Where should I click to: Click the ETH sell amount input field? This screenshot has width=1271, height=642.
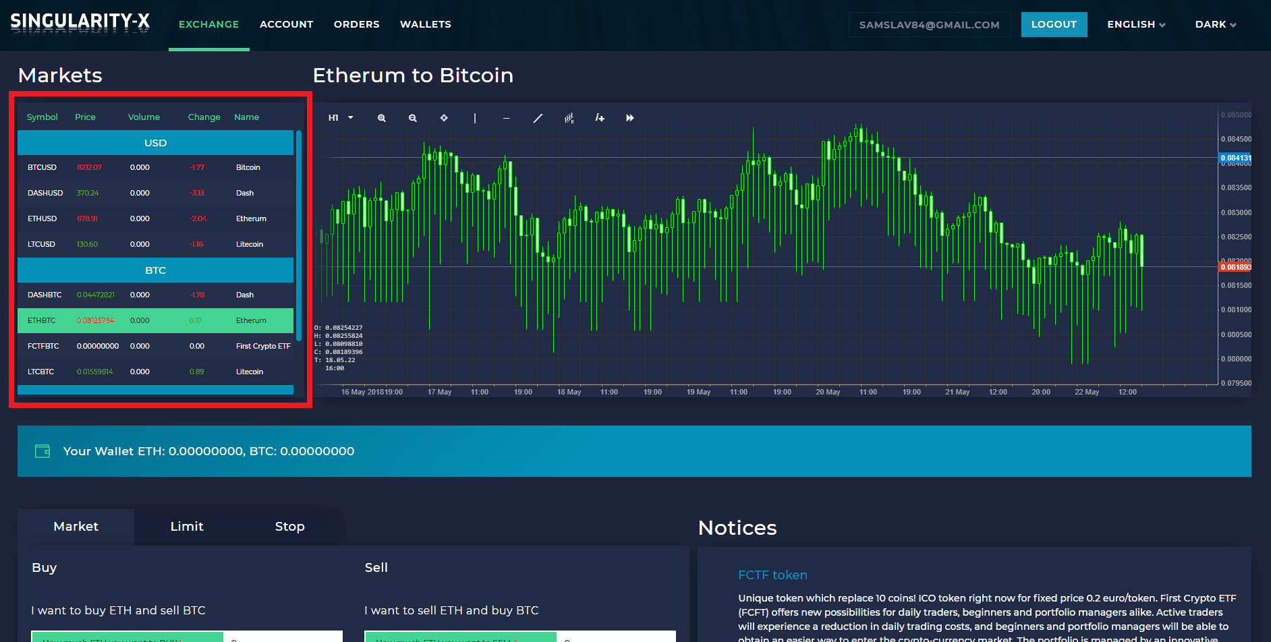tap(616, 638)
